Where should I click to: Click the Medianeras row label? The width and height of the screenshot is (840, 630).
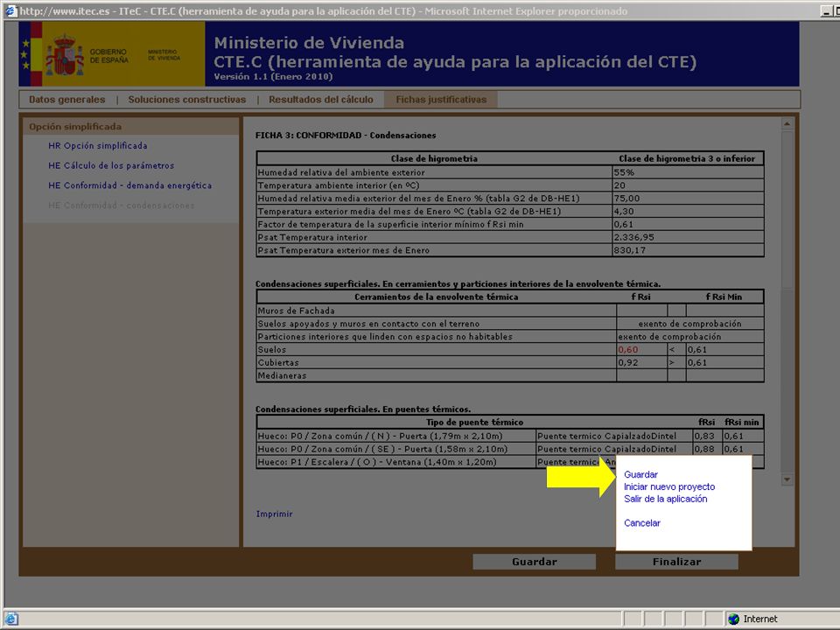coord(282,375)
